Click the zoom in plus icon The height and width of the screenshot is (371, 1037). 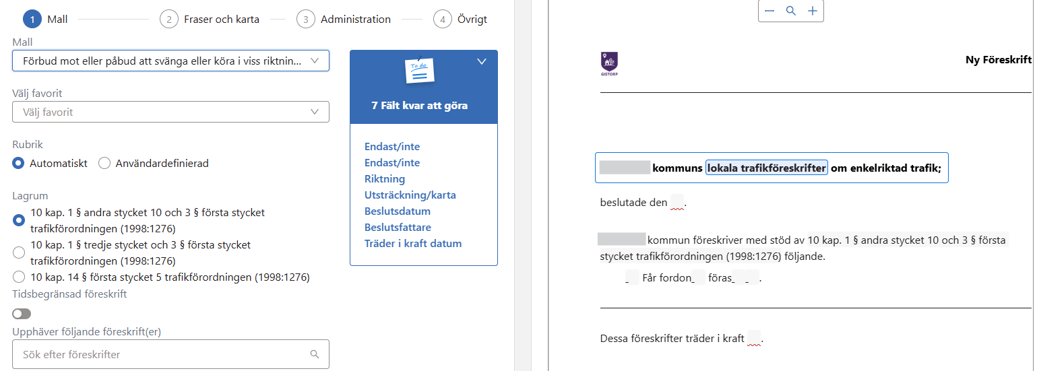813,11
